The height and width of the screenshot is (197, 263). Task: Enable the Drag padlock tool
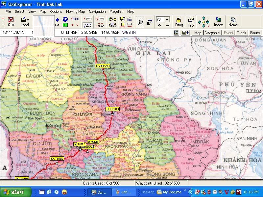point(179,22)
